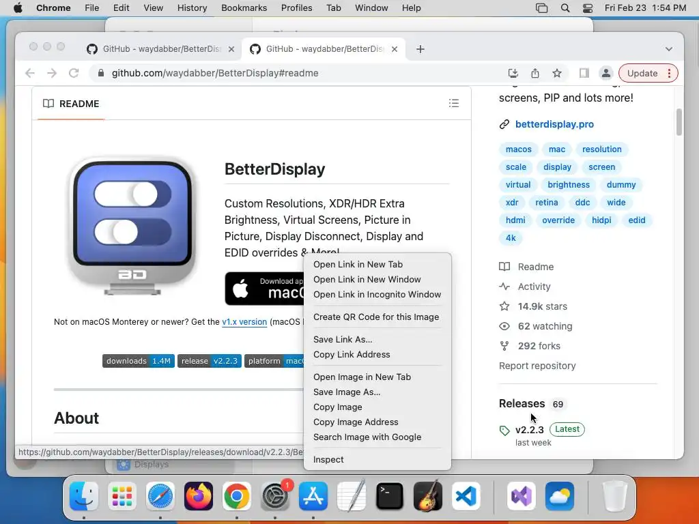Open Control Center in the menu bar

pyautogui.click(x=588, y=8)
